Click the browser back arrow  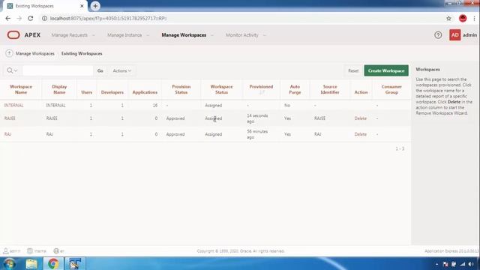pyautogui.click(x=8, y=18)
